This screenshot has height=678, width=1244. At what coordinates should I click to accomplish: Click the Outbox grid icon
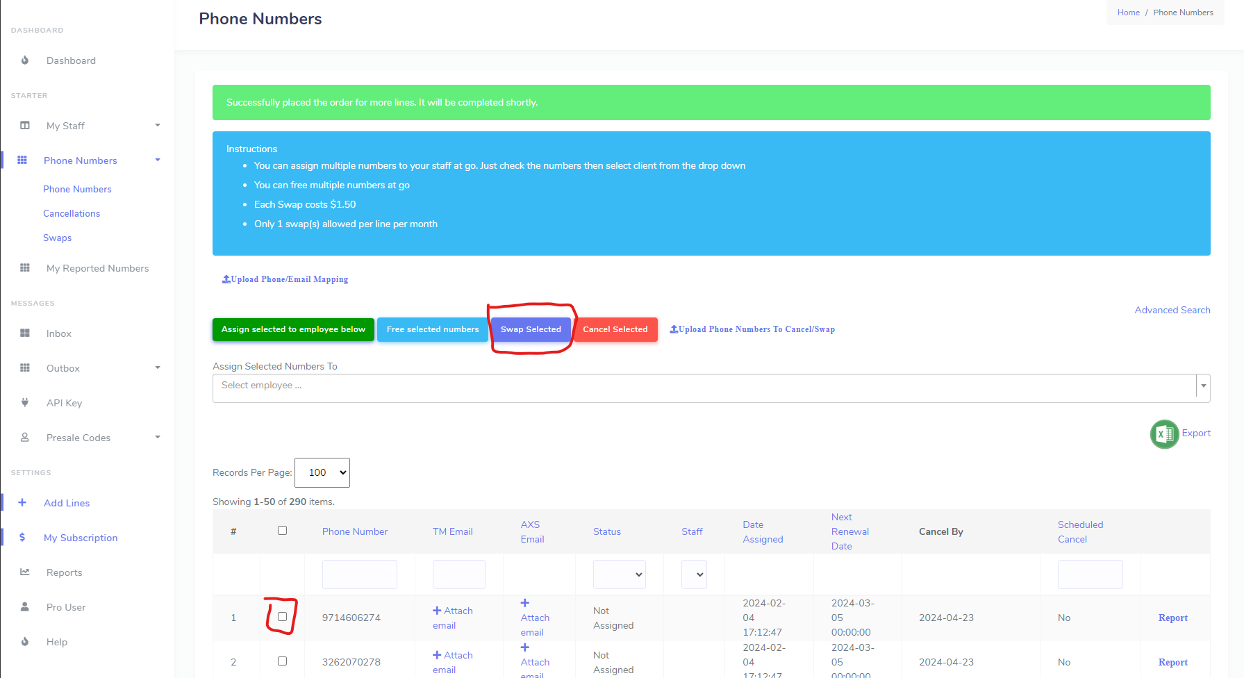point(25,368)
